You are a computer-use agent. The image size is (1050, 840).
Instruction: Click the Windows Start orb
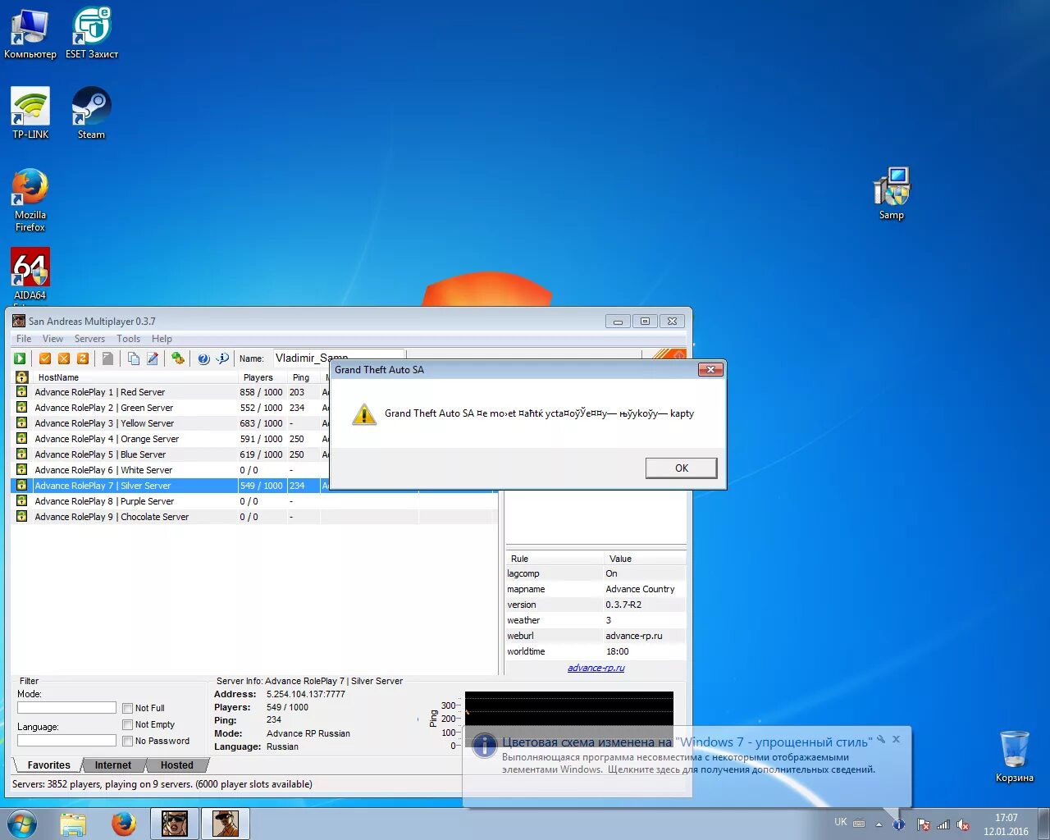pyautogui.click(x=22, y=824)
